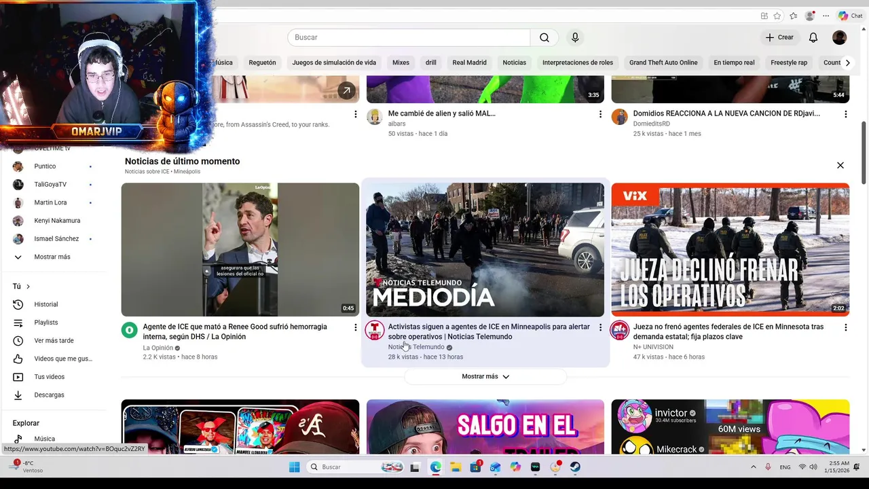Open options menu for La Opinión video
The height and width of the screenshot is (489, 869).
coord(355,327)
